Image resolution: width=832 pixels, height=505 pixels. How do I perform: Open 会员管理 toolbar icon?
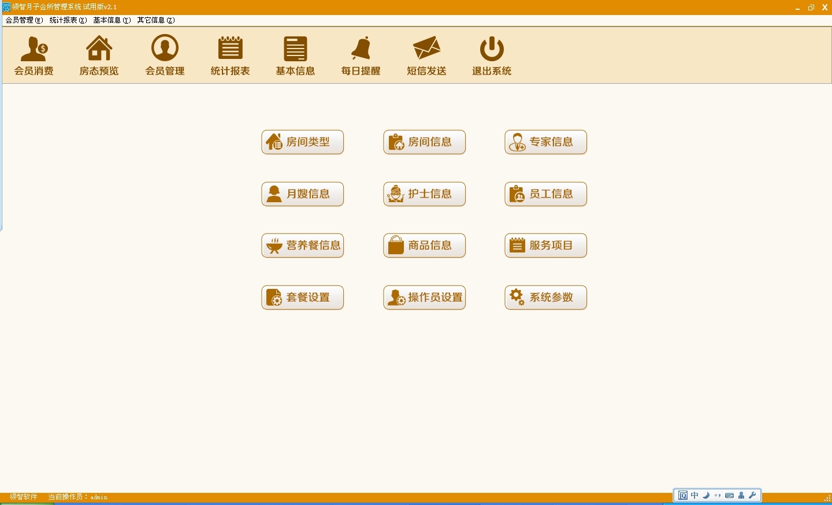coord(165,55)
